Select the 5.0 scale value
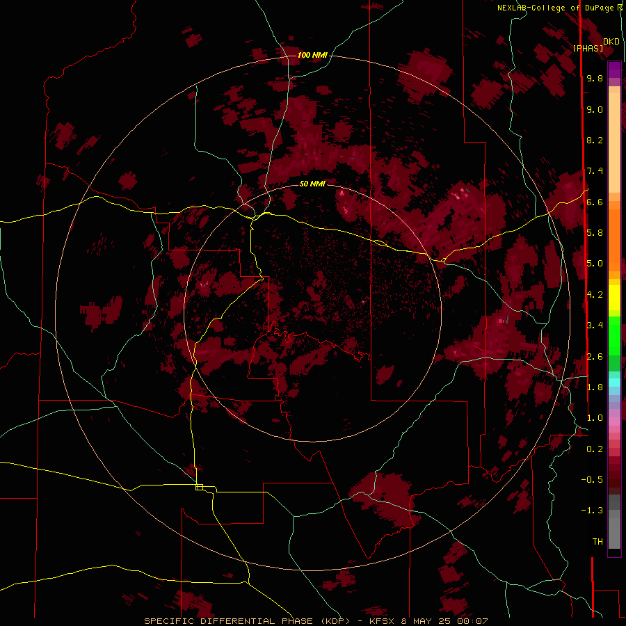Viewport: 626px width, 626px height. pyautogui.click(x=595, y=264)
